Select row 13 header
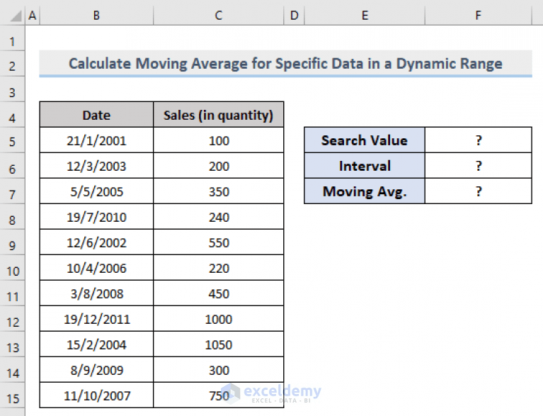This screenshot has height=416, width=543. (13, 344)
